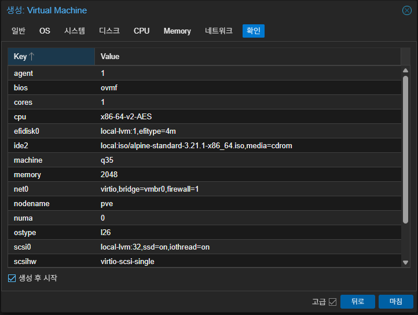Viewport: 418px width, 315px height.
Task: Close the Virtual Machine creation dialog
Action: pyautogui.click(x=407, y=10)
